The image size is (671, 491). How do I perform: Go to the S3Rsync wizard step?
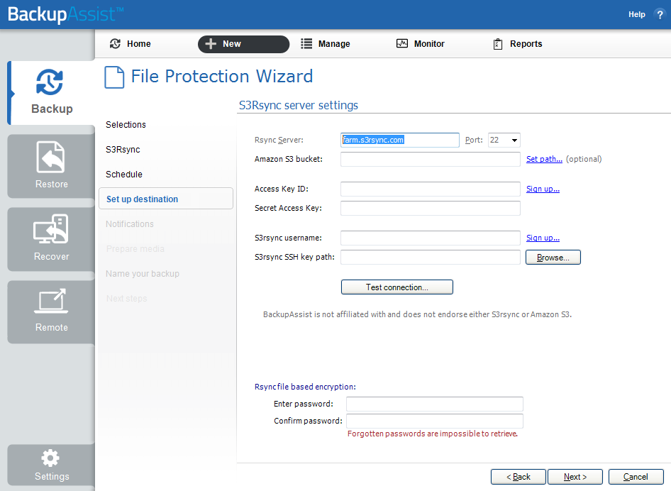coord(123,150)
